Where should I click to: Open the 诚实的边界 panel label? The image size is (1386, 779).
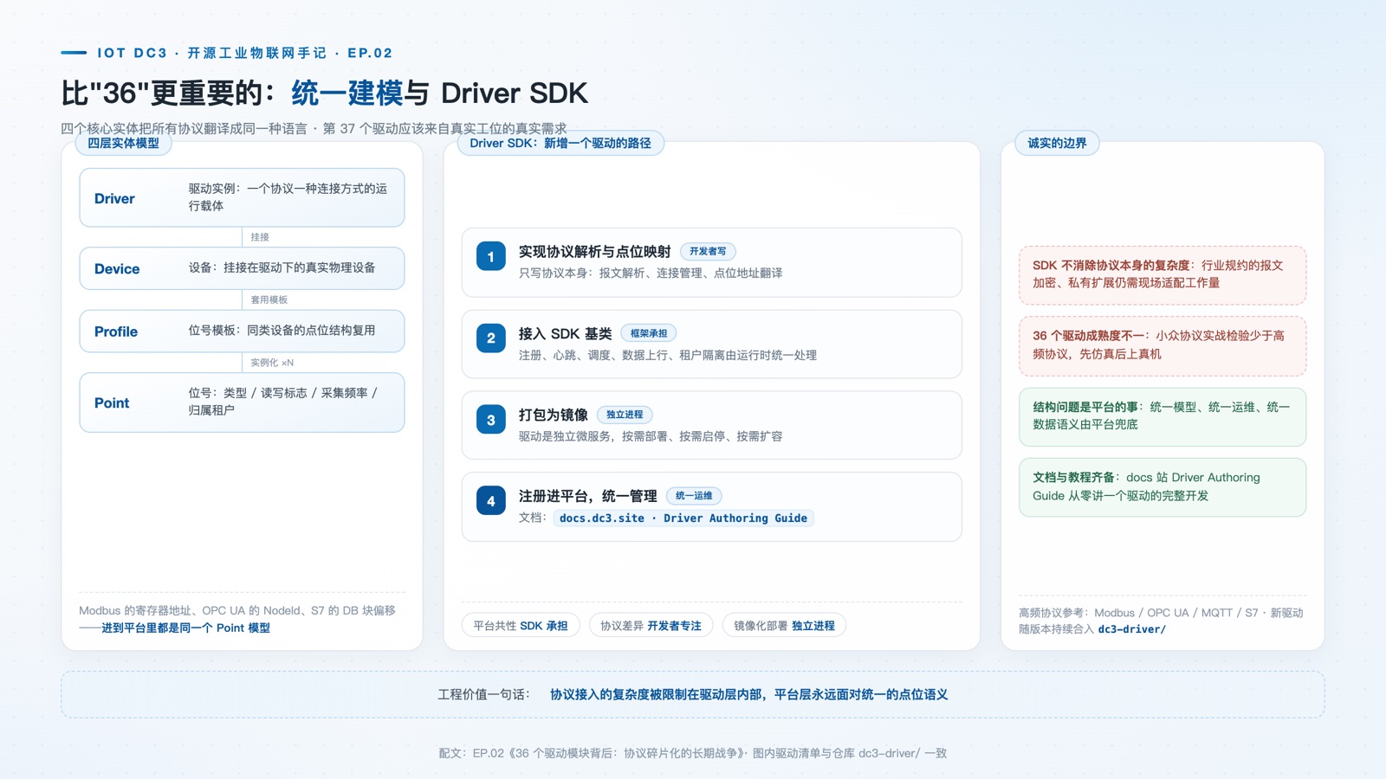click(1057, 143)
